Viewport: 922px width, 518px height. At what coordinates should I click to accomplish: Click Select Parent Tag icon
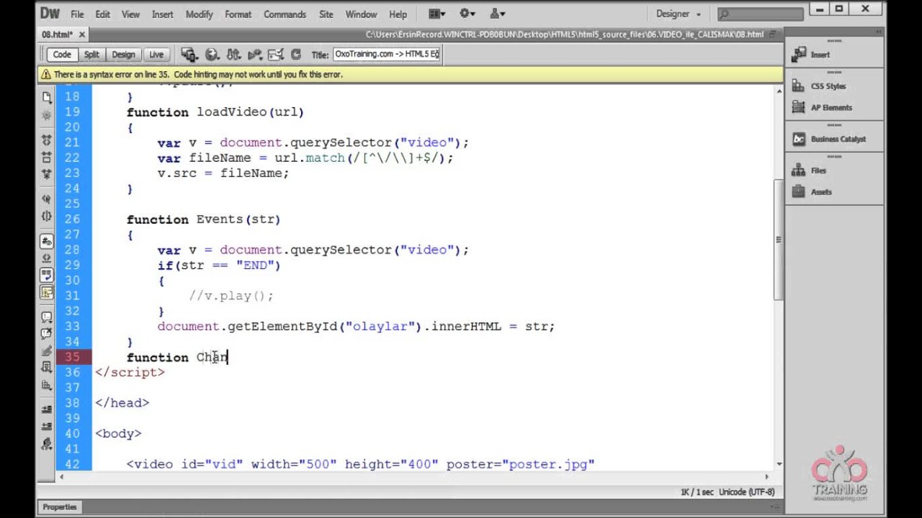pos(47,199)
